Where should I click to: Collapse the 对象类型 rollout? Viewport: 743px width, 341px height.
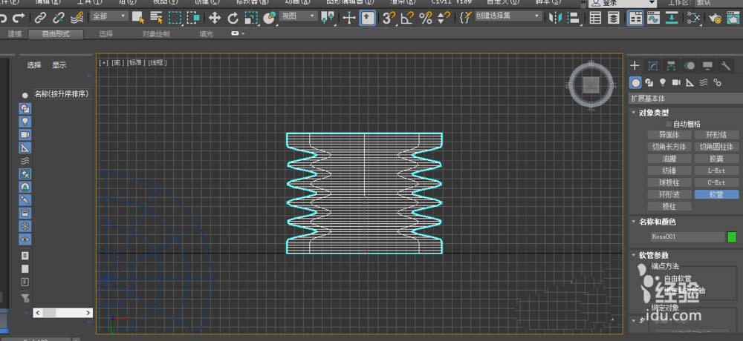[633, 113]
